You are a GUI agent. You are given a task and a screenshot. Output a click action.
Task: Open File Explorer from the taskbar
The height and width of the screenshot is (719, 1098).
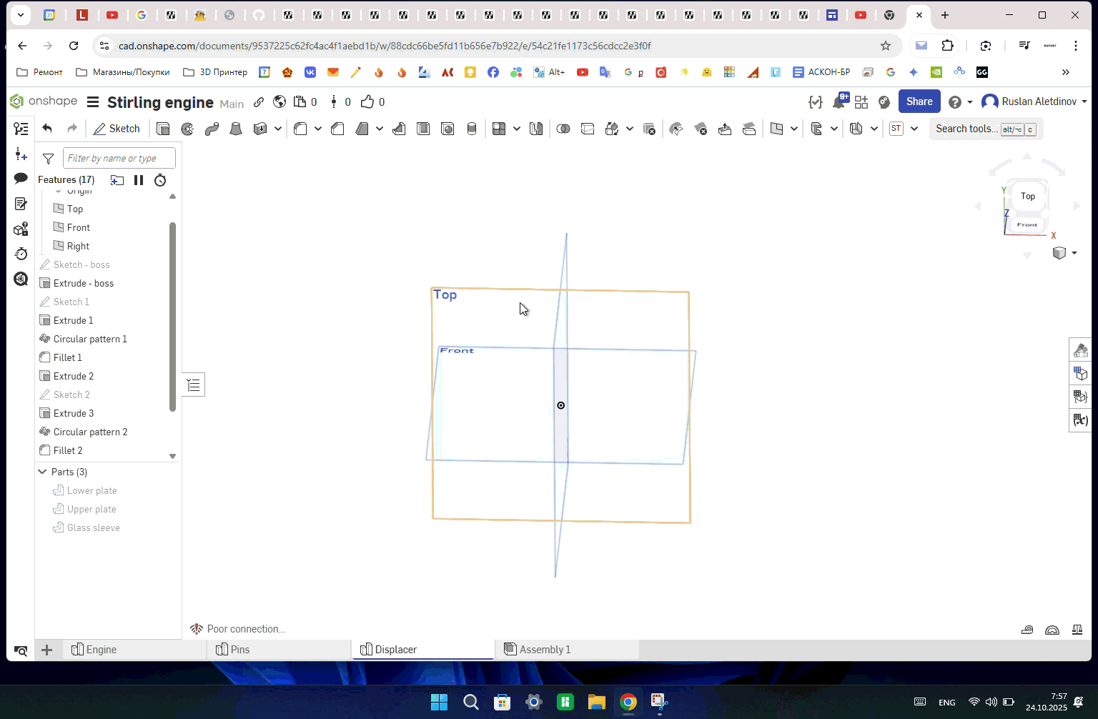pos(596,702)
